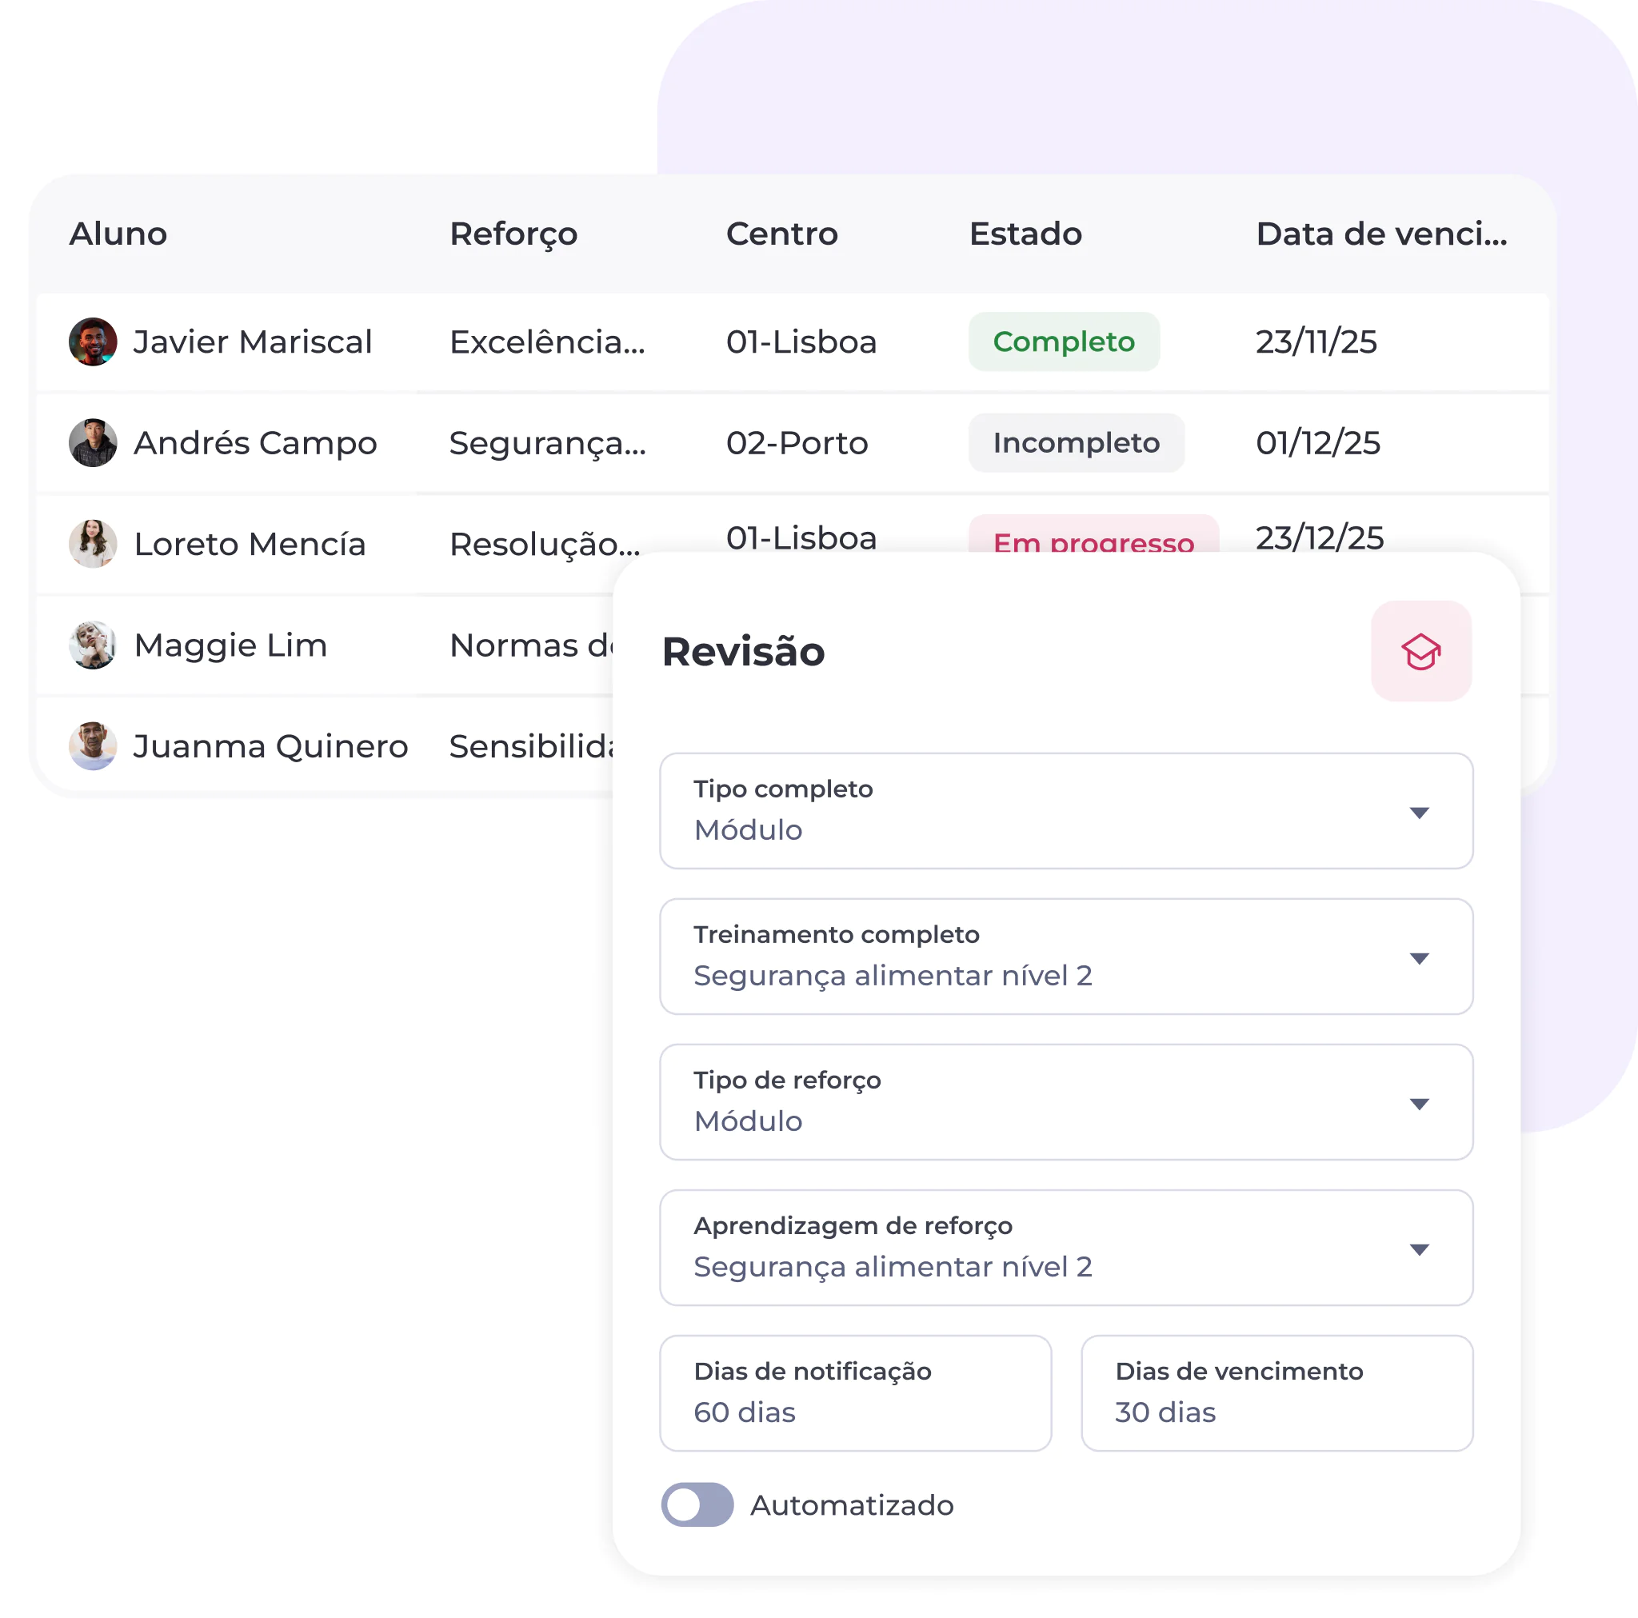Click the 23/11/25 due date
Screen dimensions: 1638x1618
tap(1316, 342)
